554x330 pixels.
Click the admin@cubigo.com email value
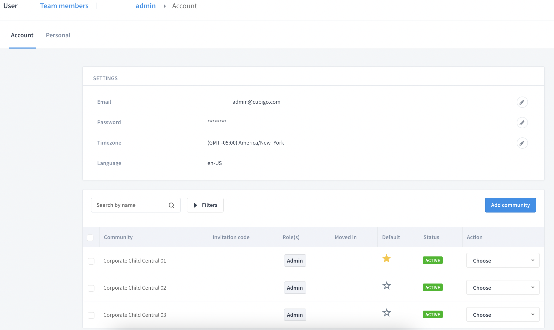257,102
